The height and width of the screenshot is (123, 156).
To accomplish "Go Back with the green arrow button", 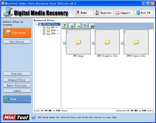I will coord(17,99).
